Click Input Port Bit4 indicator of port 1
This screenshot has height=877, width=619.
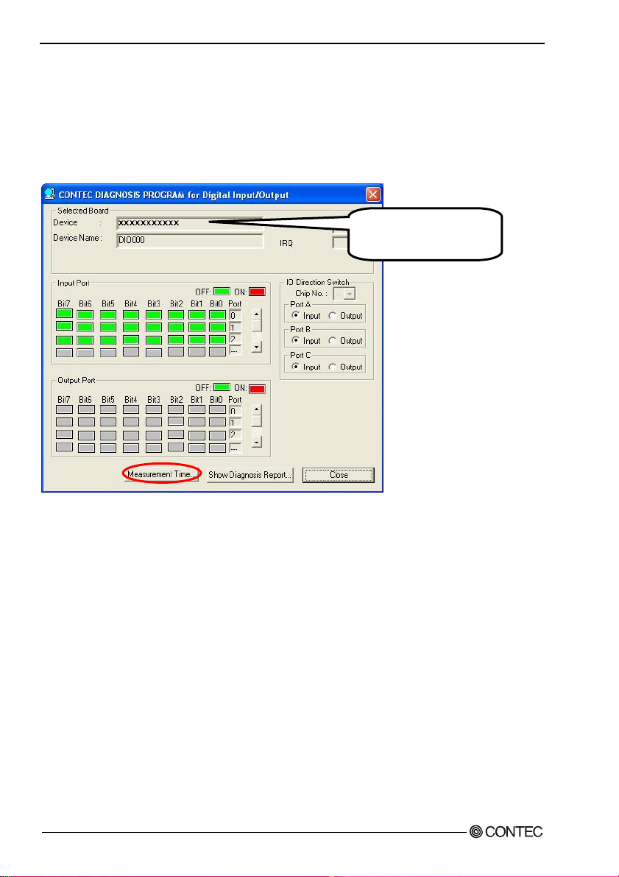coord(131,327)
